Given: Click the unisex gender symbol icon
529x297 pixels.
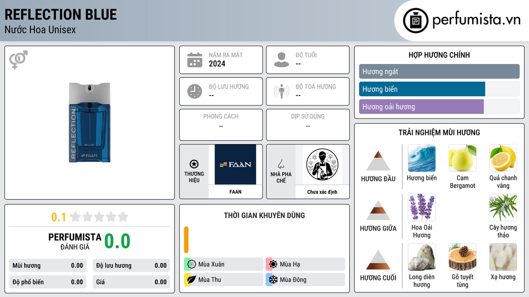Looking at the screenshot, I should pos(18,60).
